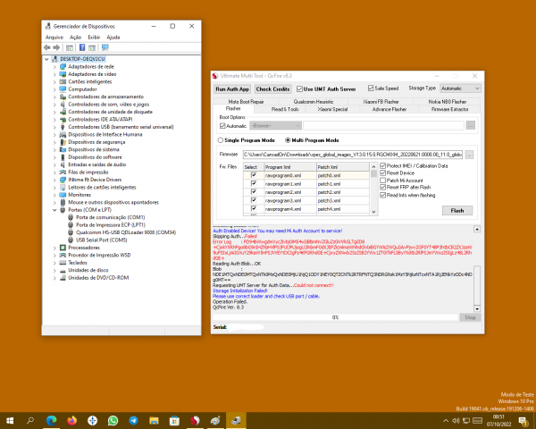Open Microsoft Store from taskbar
Viewport: 536px width, 429px height.
tap(174, 420)
